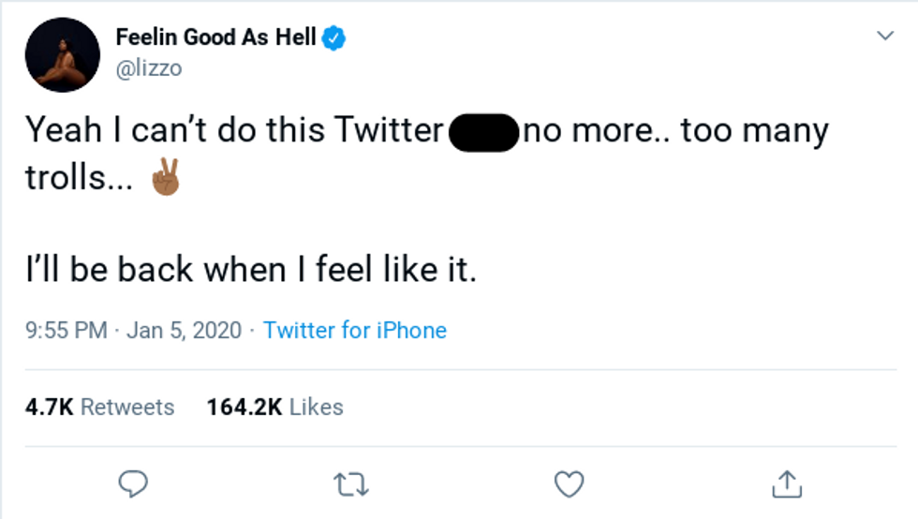The width and height of the screenshot is (918, 519).
Task: Click the blue verified badge
Action: tap(335, 38)
